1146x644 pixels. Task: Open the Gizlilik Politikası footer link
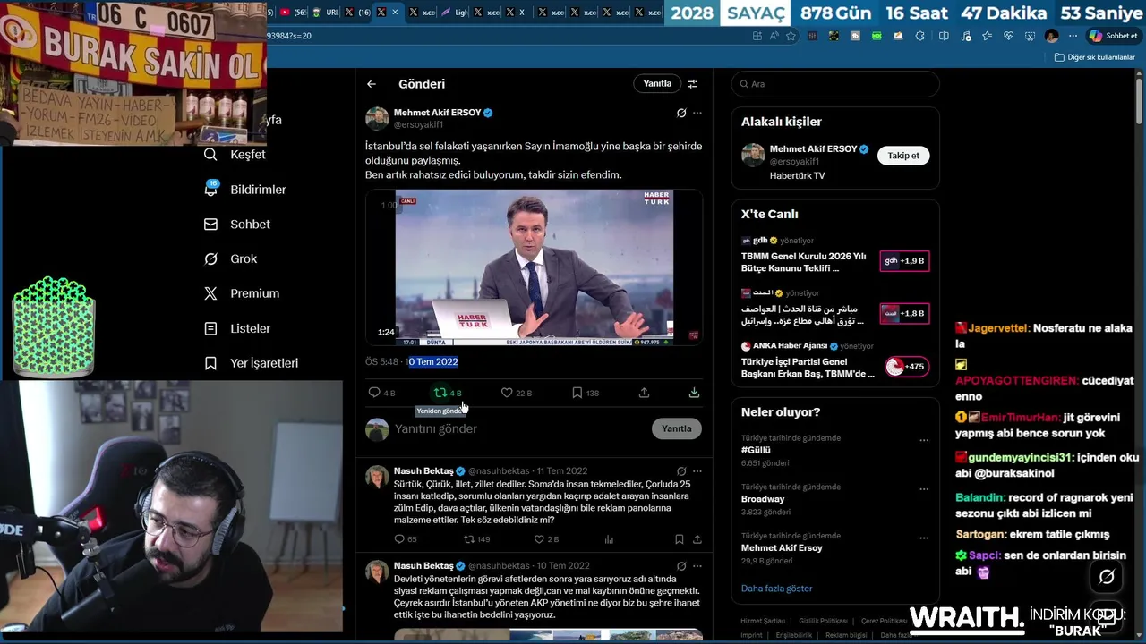[823, 621]
